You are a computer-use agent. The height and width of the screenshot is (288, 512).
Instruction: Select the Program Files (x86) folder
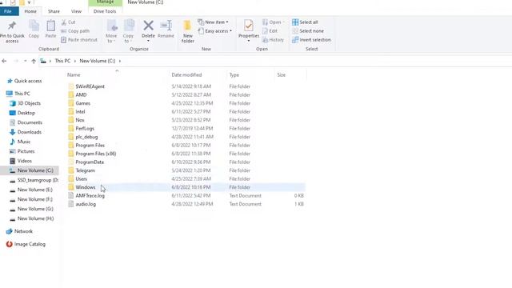92,154
